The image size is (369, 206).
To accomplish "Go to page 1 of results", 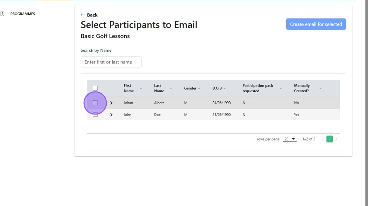I will coord(329,139).
